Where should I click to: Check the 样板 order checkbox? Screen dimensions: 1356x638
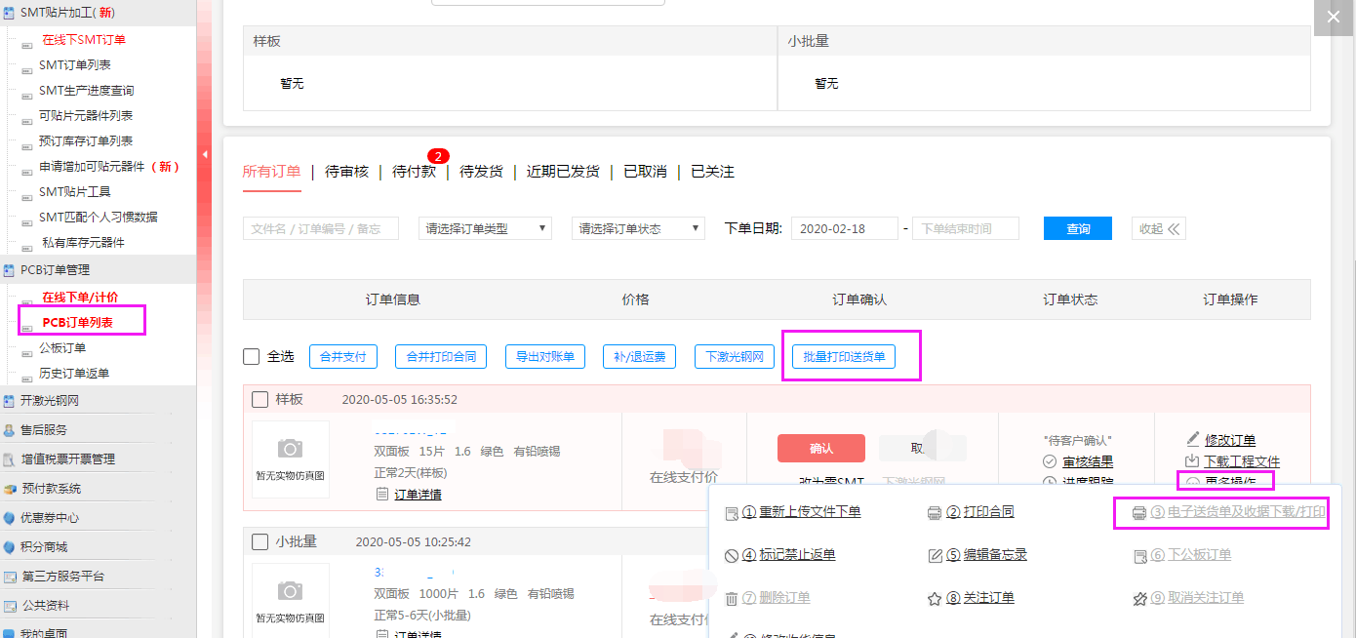260,399
